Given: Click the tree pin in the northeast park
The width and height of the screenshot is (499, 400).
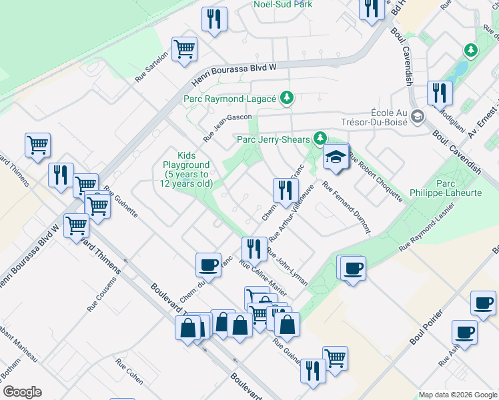Looking at the screenshot, I should (471, 50).
